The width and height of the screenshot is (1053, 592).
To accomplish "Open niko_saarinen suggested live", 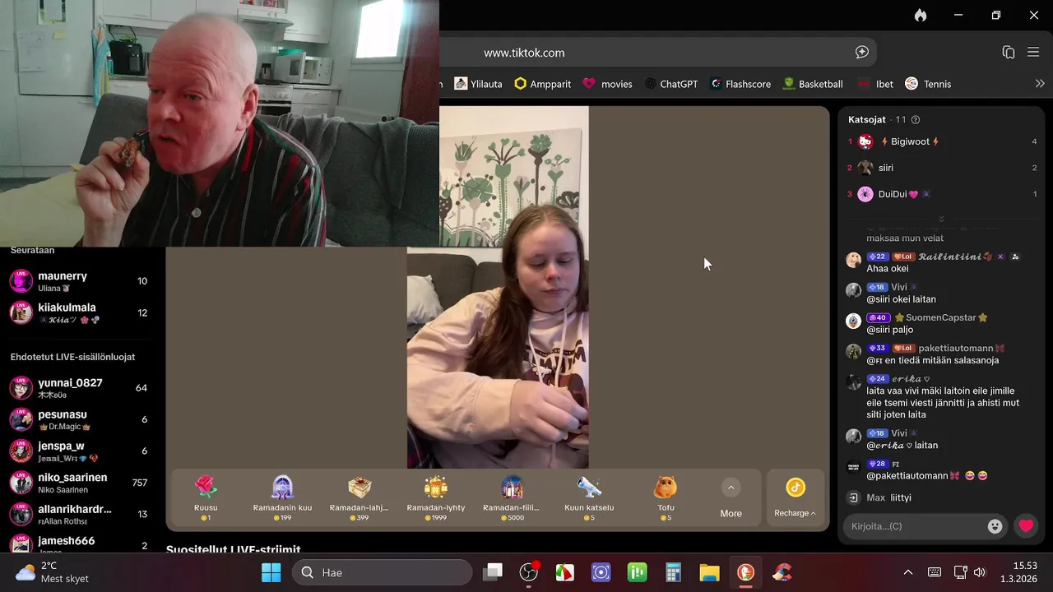I will pos(79,483).
